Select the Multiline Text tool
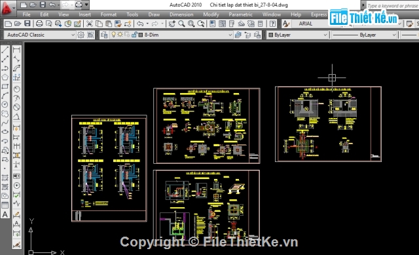Image resolution: width=419 pixels, height=255 pixels. pyautogui.click(x=5, y=214)
